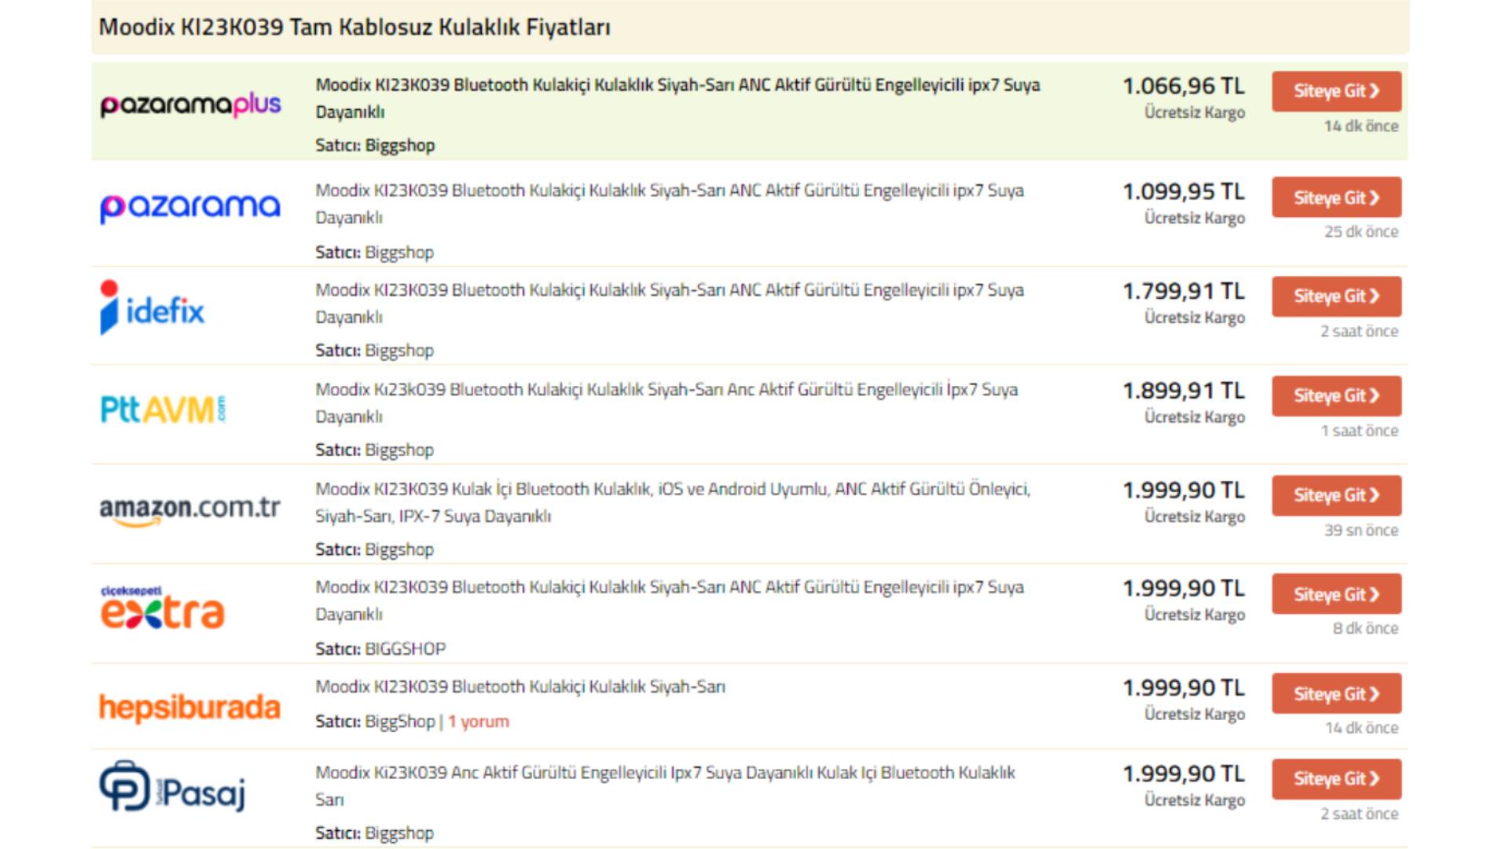Viewport: 1509px width, 849px height.
Task: Open the idefix store logo
Action: (x=152, y=307)
